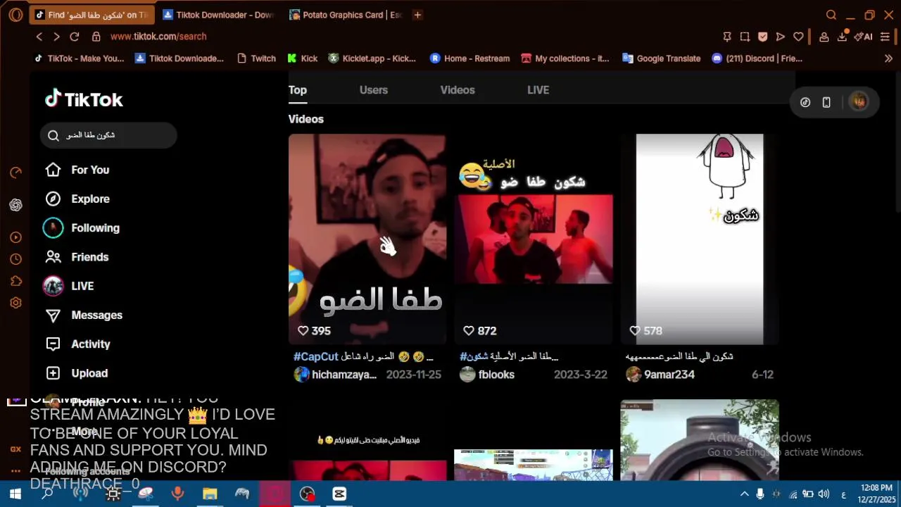Open the Discord bookmark
This screenshot has height=507, width=901.
click(757, 58)
